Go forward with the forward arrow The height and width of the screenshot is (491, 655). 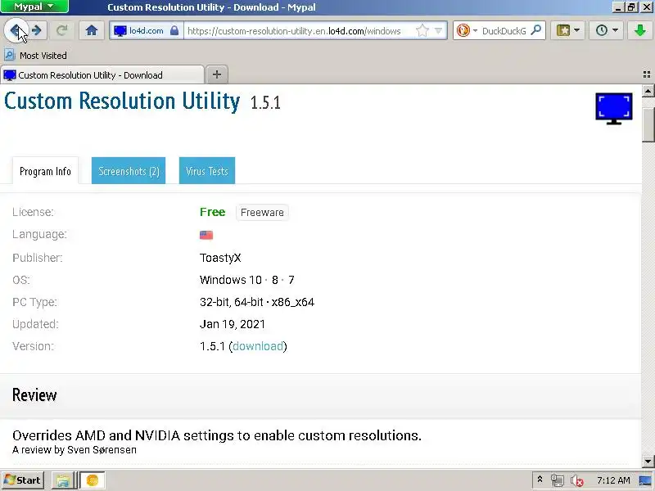pos(37,30)
